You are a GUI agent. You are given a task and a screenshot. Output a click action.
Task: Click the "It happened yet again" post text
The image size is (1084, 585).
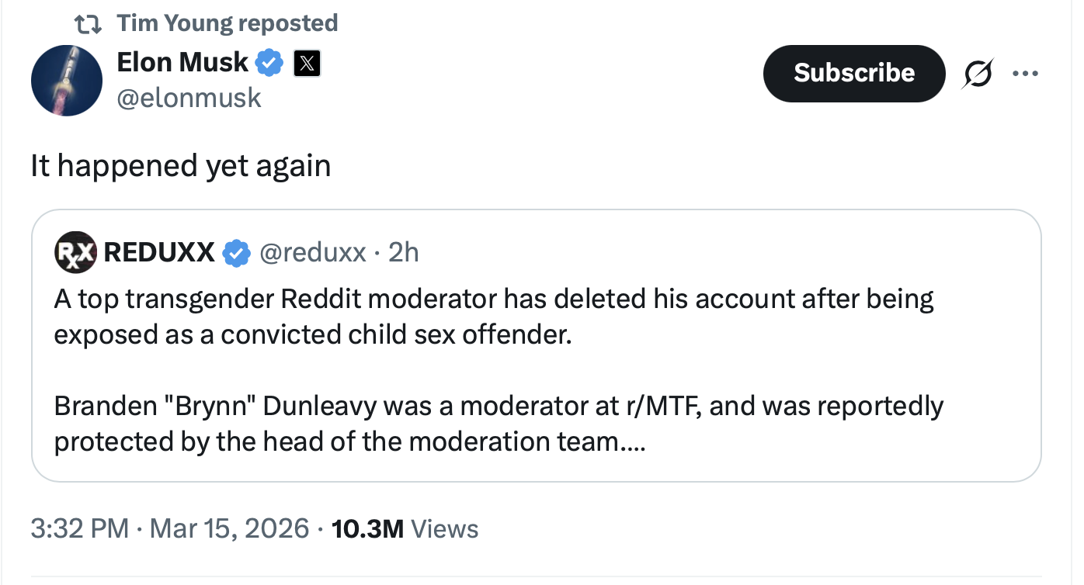pos(181,165)
